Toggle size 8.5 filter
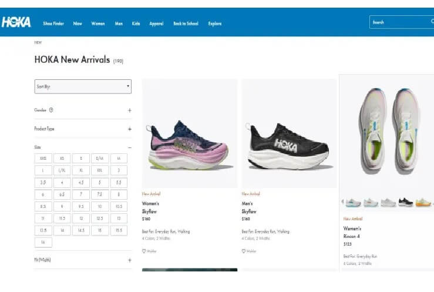Screen dimensions: 434x292 (x=43, y=206)
